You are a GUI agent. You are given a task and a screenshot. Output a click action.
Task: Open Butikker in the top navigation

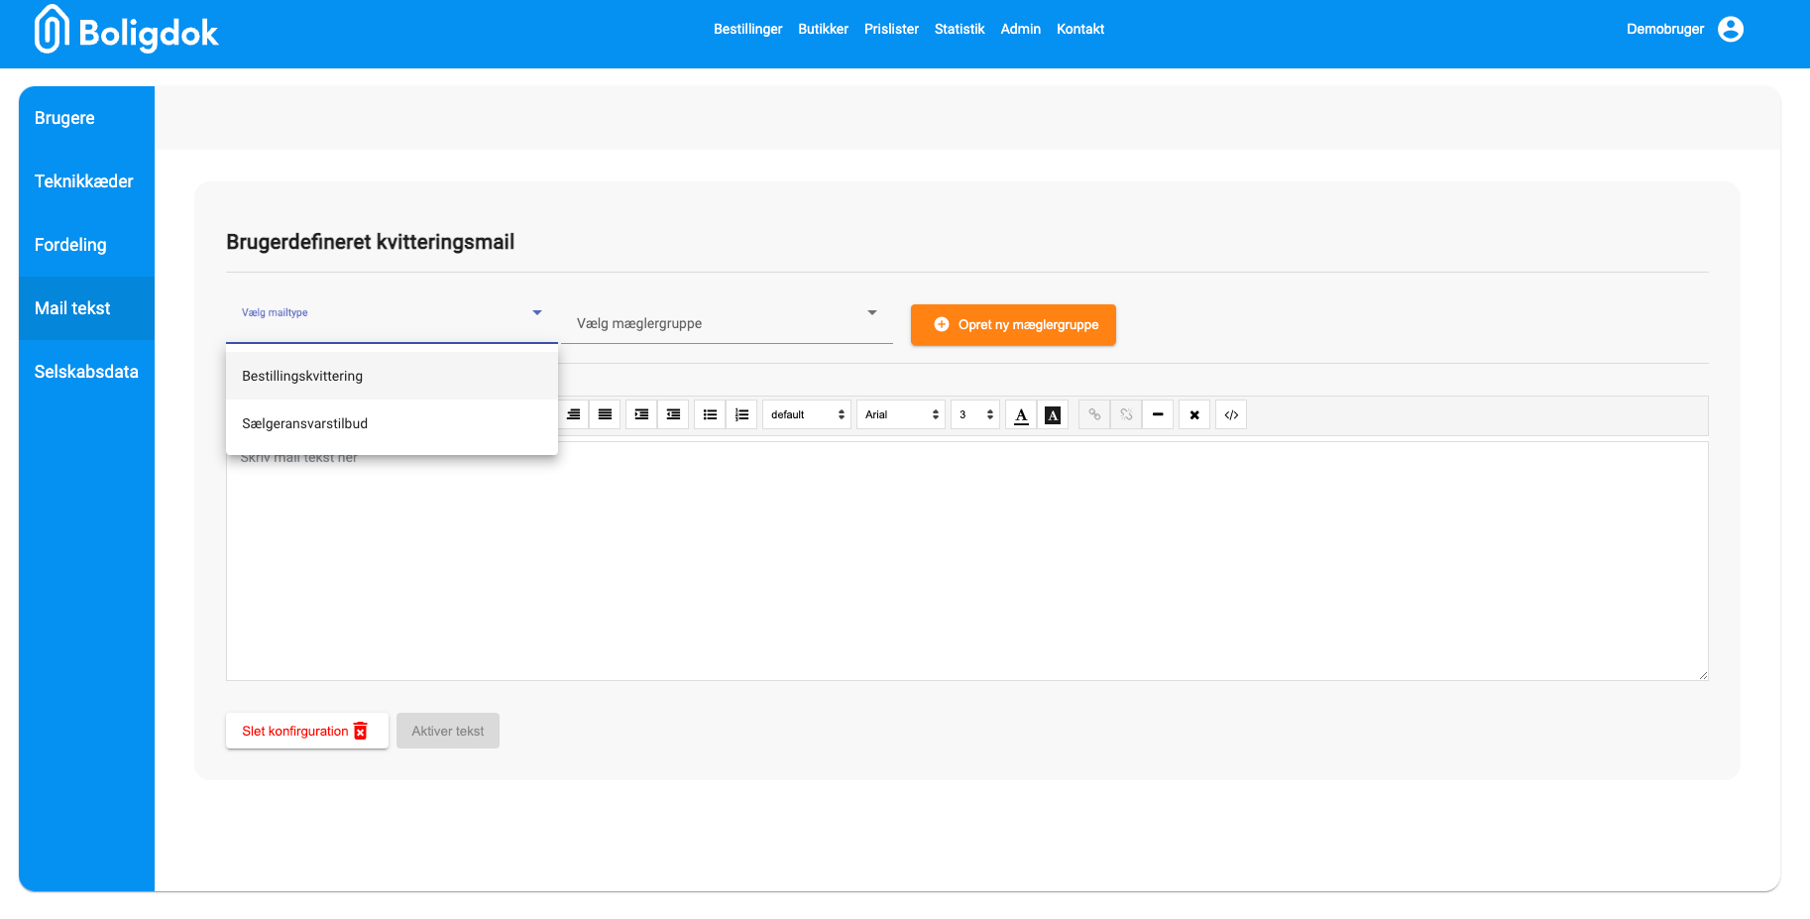coord(823,29)
